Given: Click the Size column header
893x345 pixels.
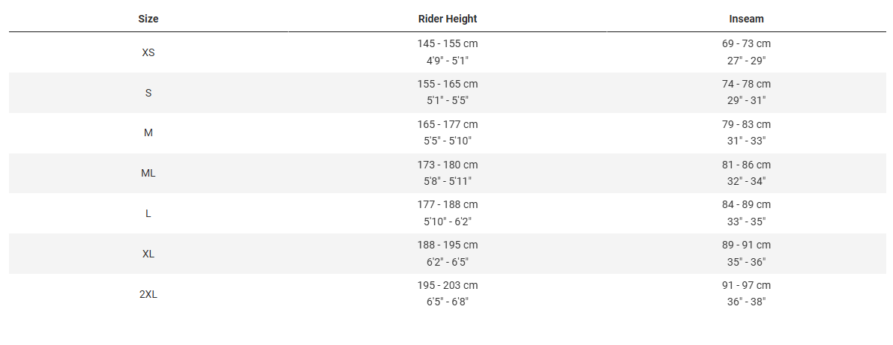Looking at the screenshot, I should pyautogui.click(x=148, y=19).
